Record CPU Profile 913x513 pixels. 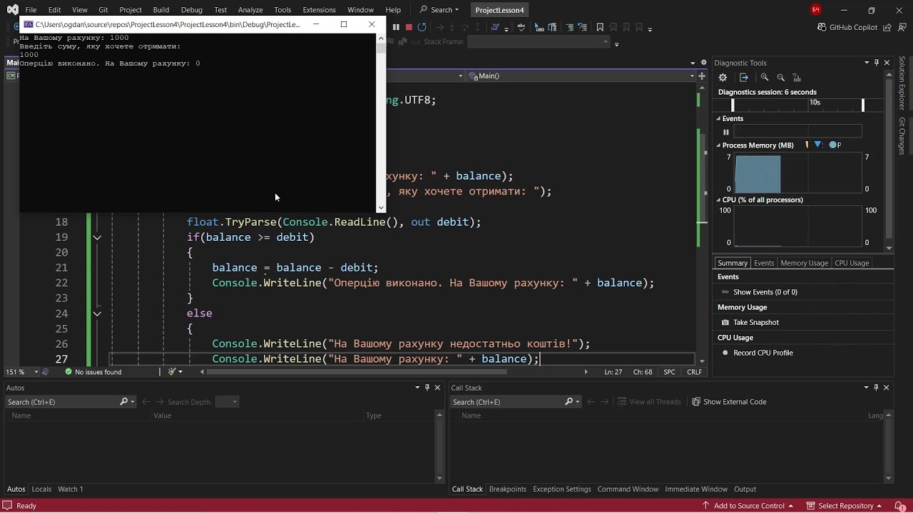(757, 353)
